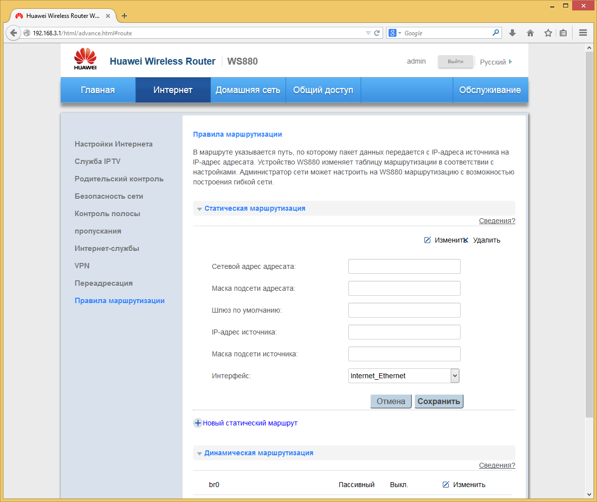597x502 pixels.
Task: Click the browser back arrow button
Action: coord(13,33)
